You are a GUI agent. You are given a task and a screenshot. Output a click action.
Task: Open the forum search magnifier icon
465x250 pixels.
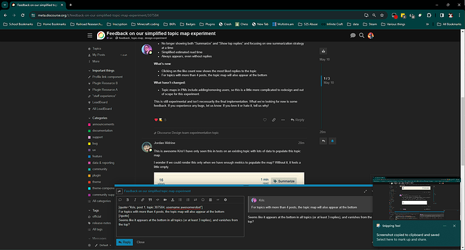(x=361, y=36)
